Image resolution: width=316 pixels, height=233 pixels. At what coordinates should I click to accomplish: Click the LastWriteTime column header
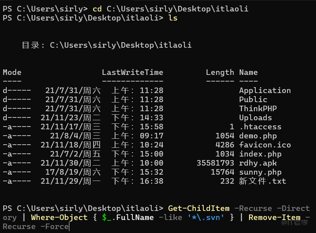(x=132, y=73)
